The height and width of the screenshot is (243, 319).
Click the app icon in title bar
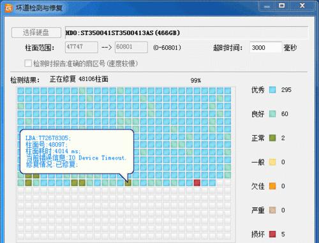pyautogui.click(x=9, y=8)
